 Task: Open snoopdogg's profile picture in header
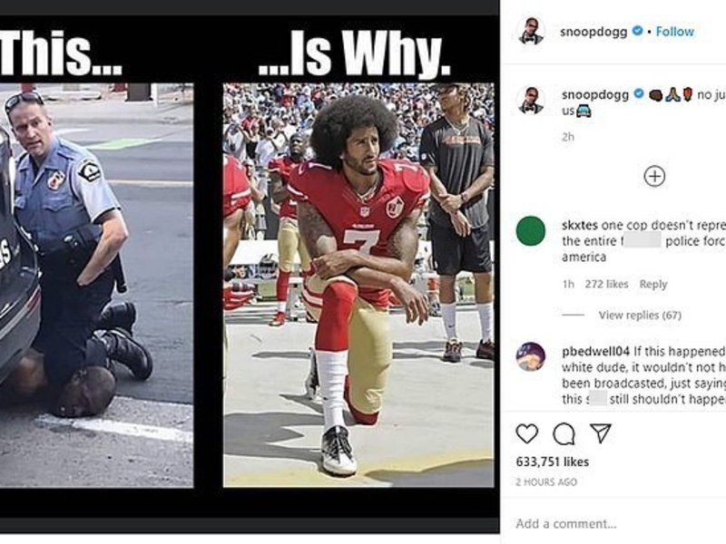(x=531, y=31)
